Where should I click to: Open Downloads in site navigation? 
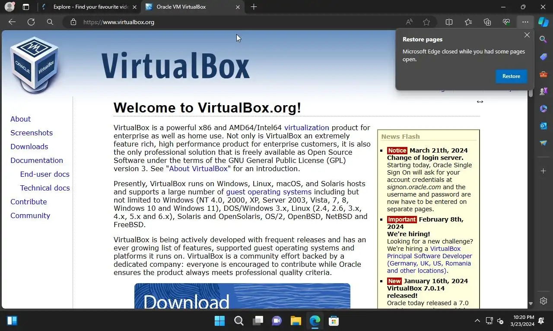tap(29, 147)
